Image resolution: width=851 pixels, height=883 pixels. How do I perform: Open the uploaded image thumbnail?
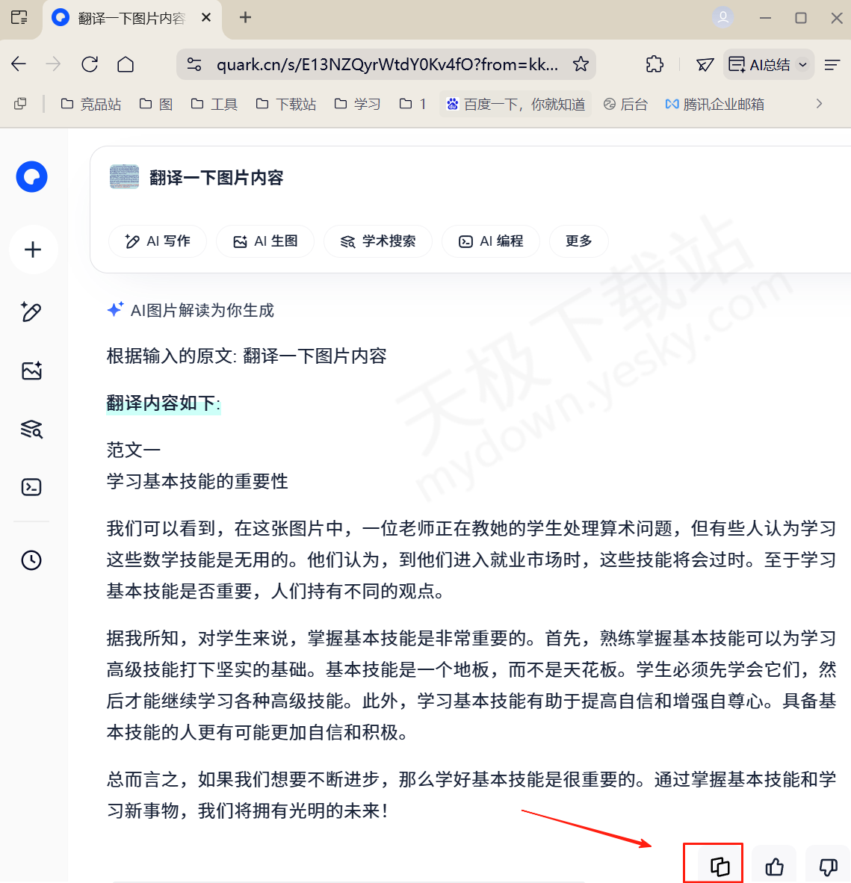(124, 177)
